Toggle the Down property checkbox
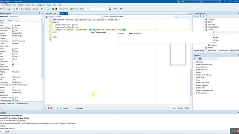The height and width of the screenshot is (134, 239). pyautogui.click(x=13, y=49)
